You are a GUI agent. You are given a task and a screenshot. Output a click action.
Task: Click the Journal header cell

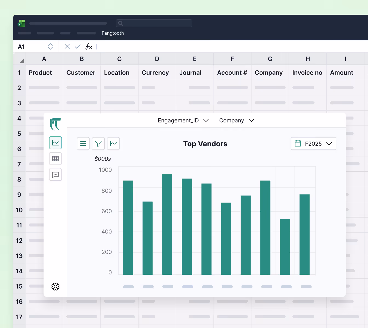tap(195, 72)
